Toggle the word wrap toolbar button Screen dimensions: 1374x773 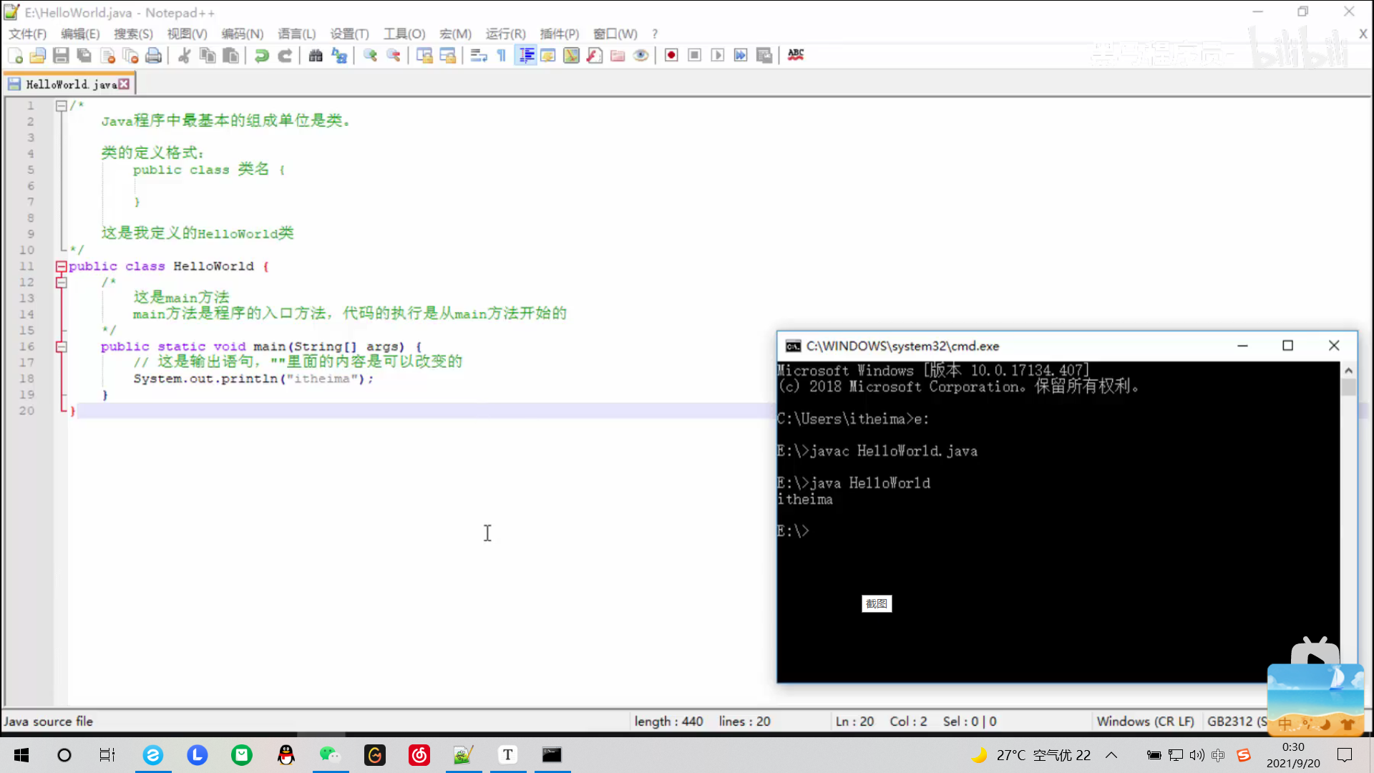(x=479, y=56)
